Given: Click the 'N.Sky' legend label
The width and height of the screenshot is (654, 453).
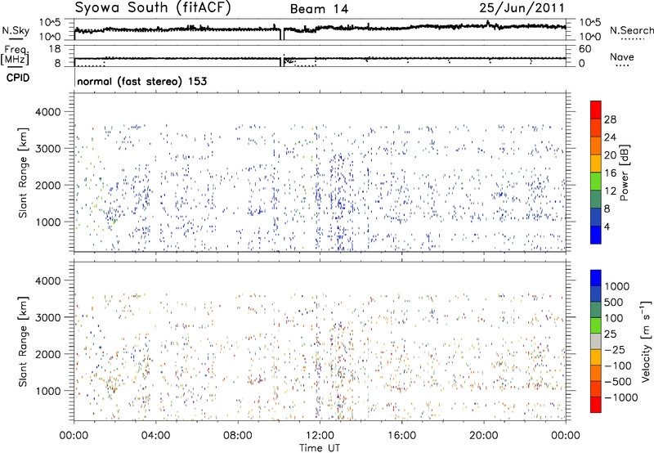Looking at the screenshot, I should [x=16, y=30].
